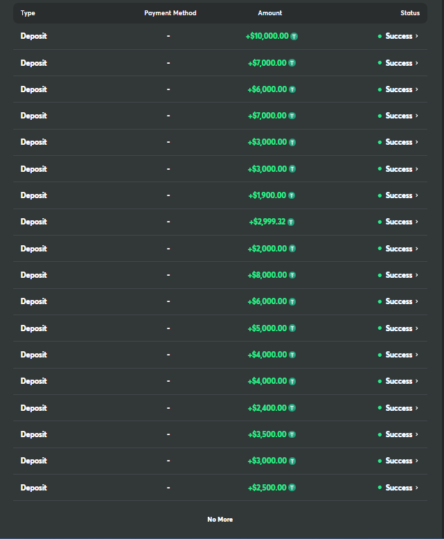Select the Amount column header
444x539 pixels.
(269, 13)
